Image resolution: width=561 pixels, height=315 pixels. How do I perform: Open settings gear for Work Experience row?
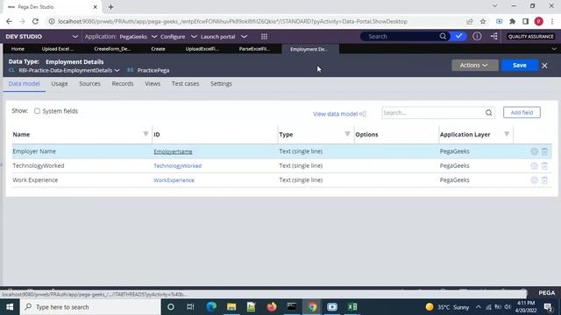tap(534, 180)
